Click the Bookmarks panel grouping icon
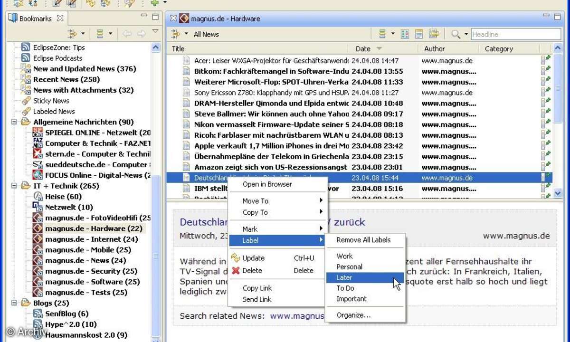 coord(100,34)
